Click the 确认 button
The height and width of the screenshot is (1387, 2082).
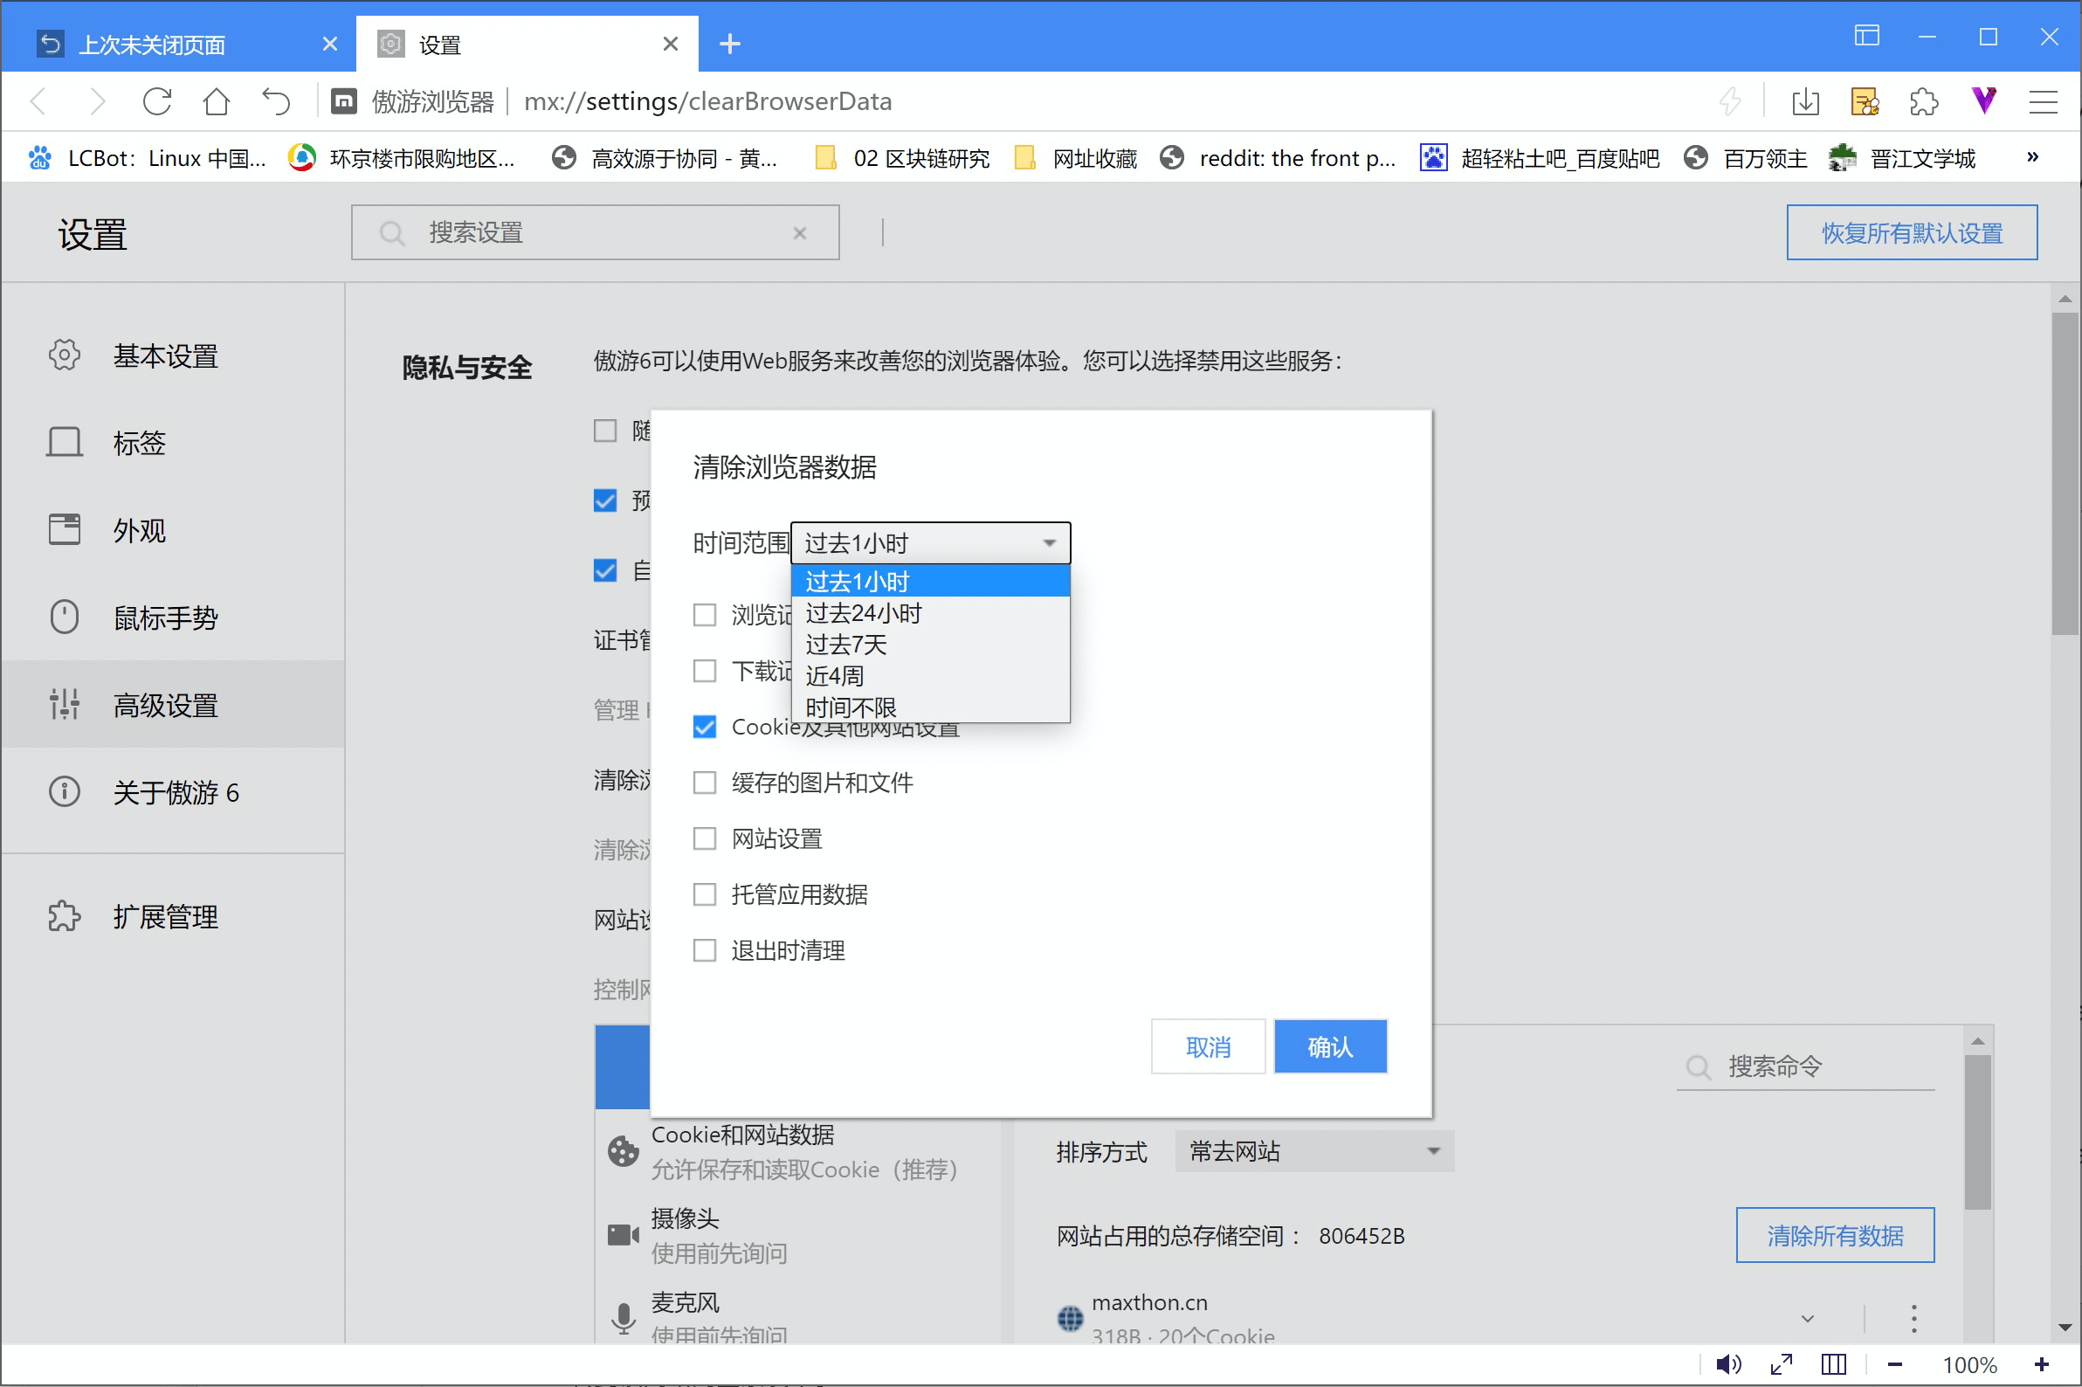pyautogui.click(x=1330, y=1047)
